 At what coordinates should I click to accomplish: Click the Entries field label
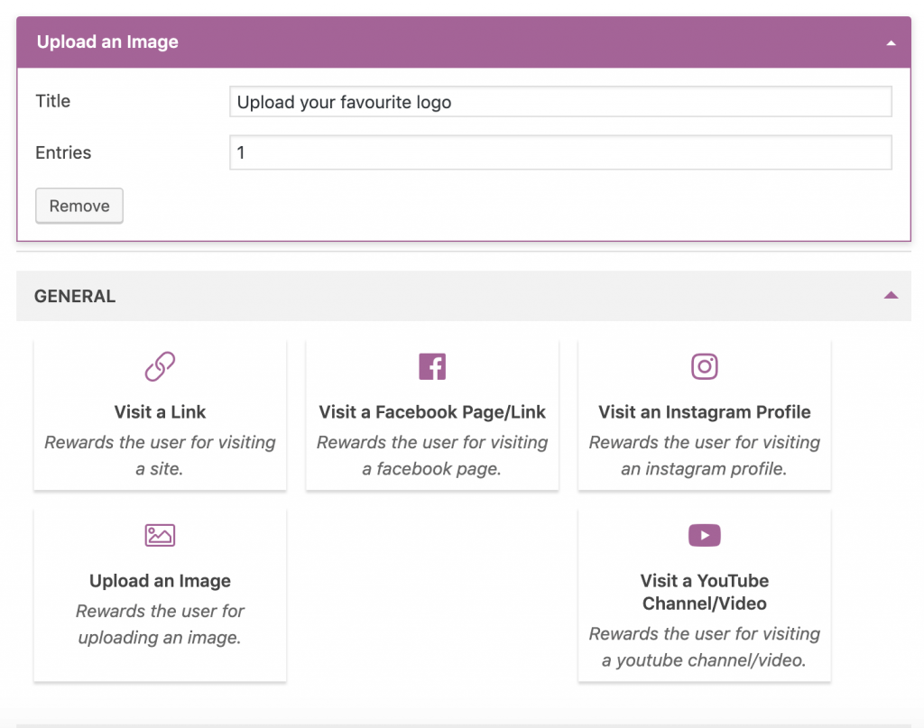coord(63,152)
